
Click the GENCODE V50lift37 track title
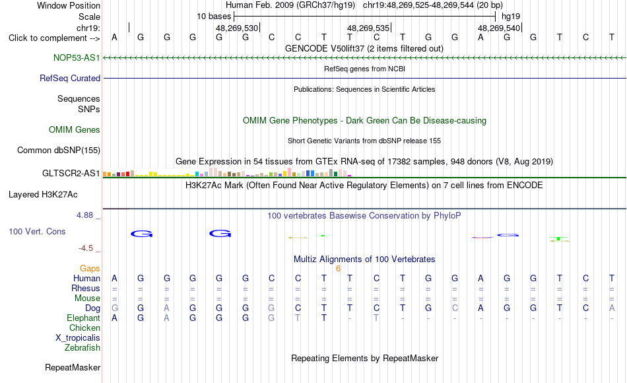[364, 49]
